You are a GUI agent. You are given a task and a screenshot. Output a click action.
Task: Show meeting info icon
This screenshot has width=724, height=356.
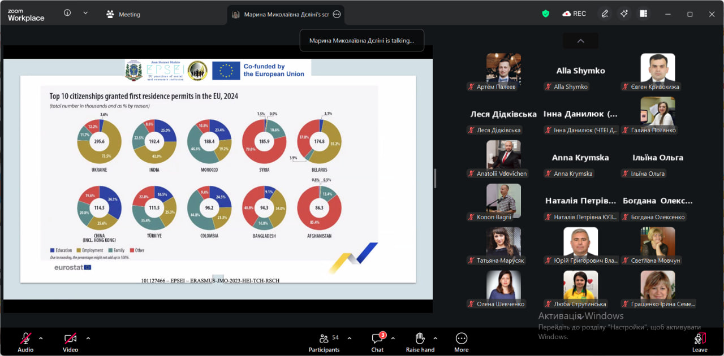point(67,13)
